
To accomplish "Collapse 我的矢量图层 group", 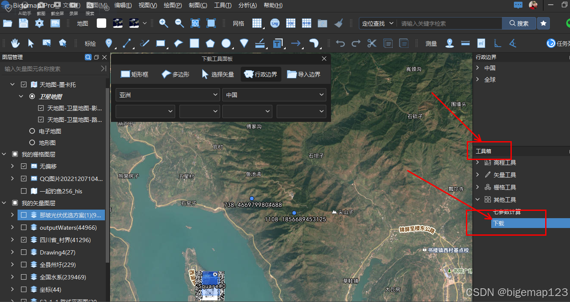I will [x=4, y=203].
